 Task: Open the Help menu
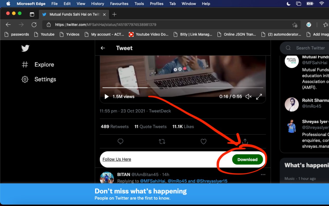click(206, 4)
